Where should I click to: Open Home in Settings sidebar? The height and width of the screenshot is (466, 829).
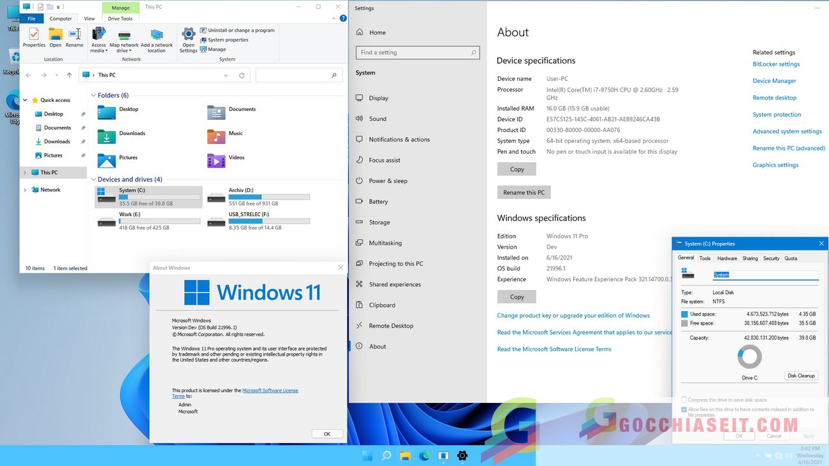tap(370, 33)
